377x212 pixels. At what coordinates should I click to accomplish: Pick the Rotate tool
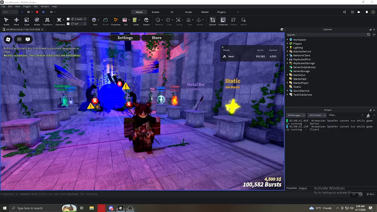coord(37,21)
